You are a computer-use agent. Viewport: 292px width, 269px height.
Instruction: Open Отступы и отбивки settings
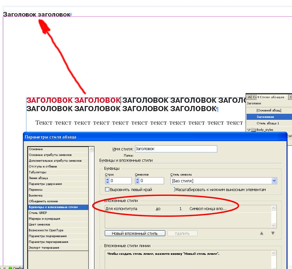pyautogui.click(x=58, y=167)
